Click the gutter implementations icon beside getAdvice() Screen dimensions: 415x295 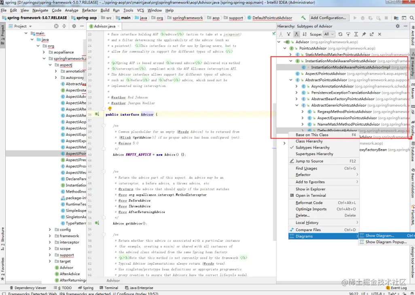97,223
